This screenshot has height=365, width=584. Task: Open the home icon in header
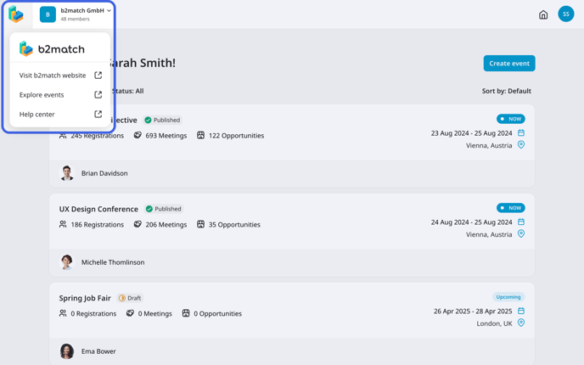pos(543,14)
